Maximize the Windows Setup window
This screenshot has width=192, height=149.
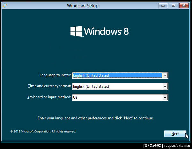point(173,5)
